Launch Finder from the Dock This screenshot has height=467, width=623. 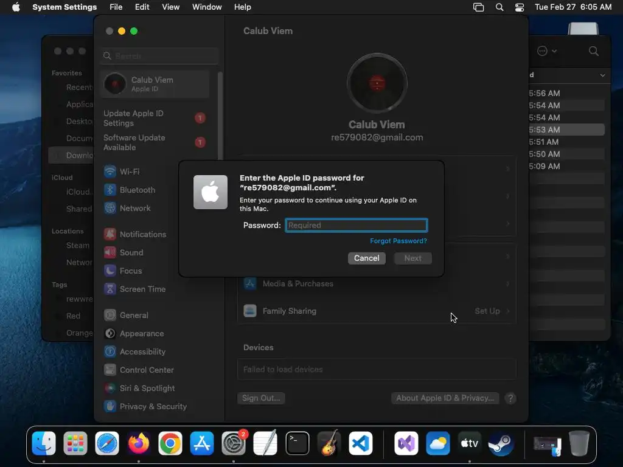(44, 443)
